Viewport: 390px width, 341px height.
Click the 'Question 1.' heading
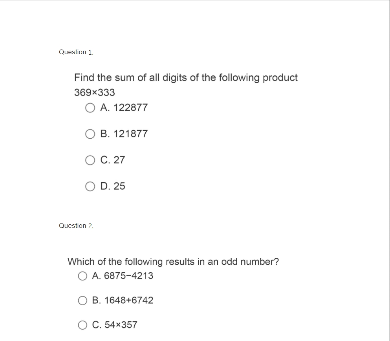coord(76,52)
